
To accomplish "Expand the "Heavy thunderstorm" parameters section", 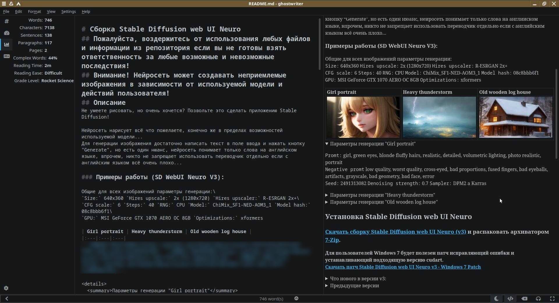I will click(380, 195).
